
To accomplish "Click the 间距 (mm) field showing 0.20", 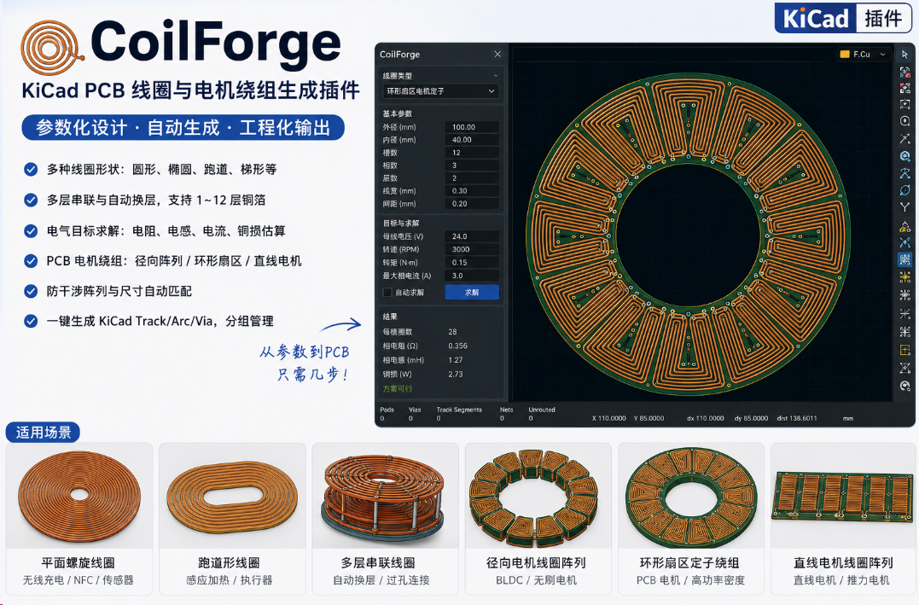I will [x=472, y=203].
